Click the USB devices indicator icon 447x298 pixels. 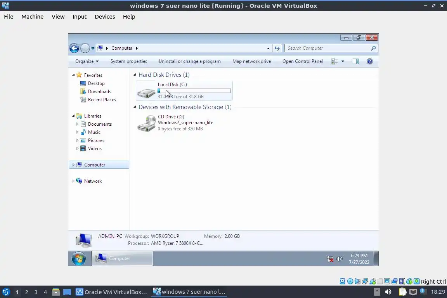point(372,281)
